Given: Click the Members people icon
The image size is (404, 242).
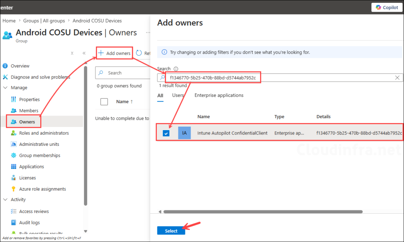Looking at the screenshot, I should click(14, 110).
